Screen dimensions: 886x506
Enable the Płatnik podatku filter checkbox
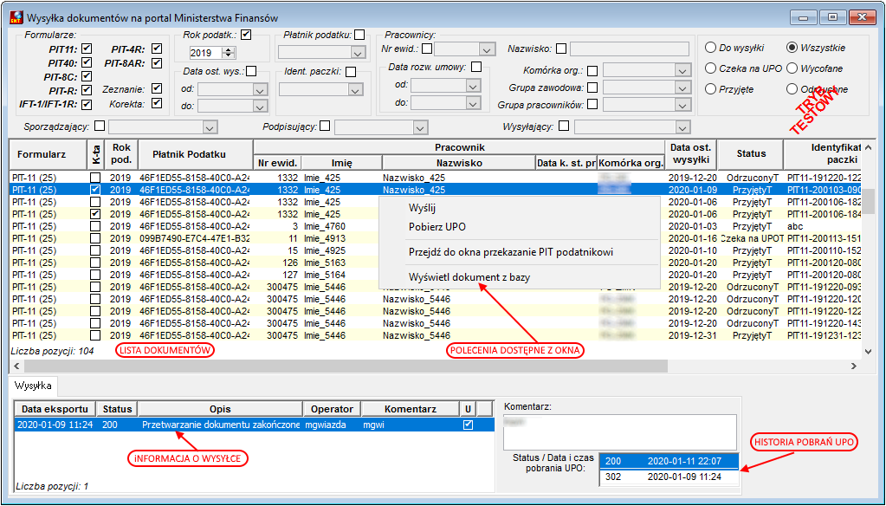click(359, 35)
